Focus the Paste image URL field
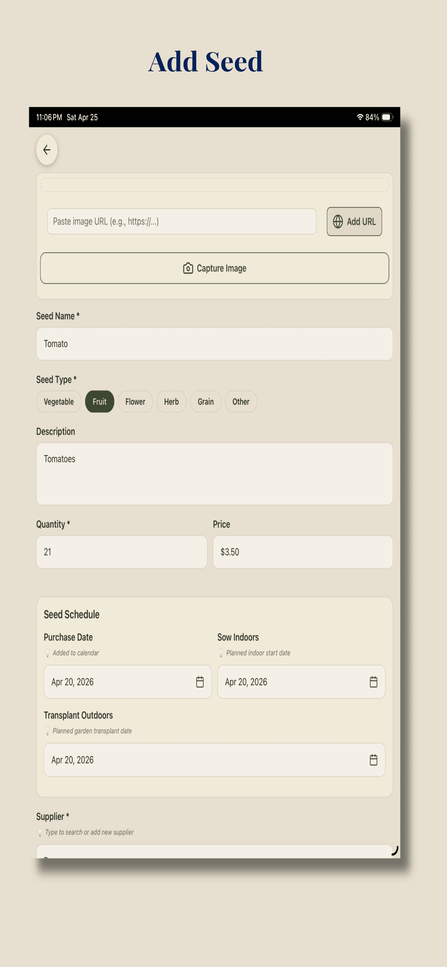 click(181, 221)
